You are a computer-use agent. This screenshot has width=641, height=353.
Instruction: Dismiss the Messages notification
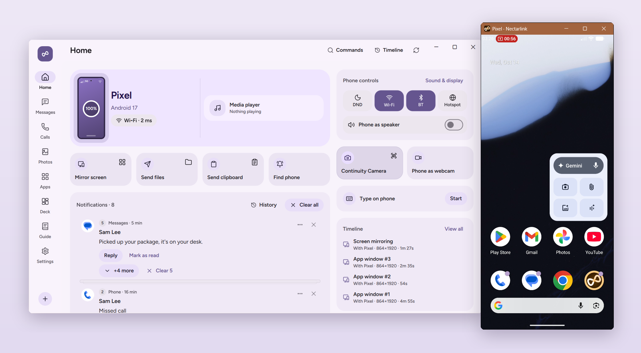314,225
